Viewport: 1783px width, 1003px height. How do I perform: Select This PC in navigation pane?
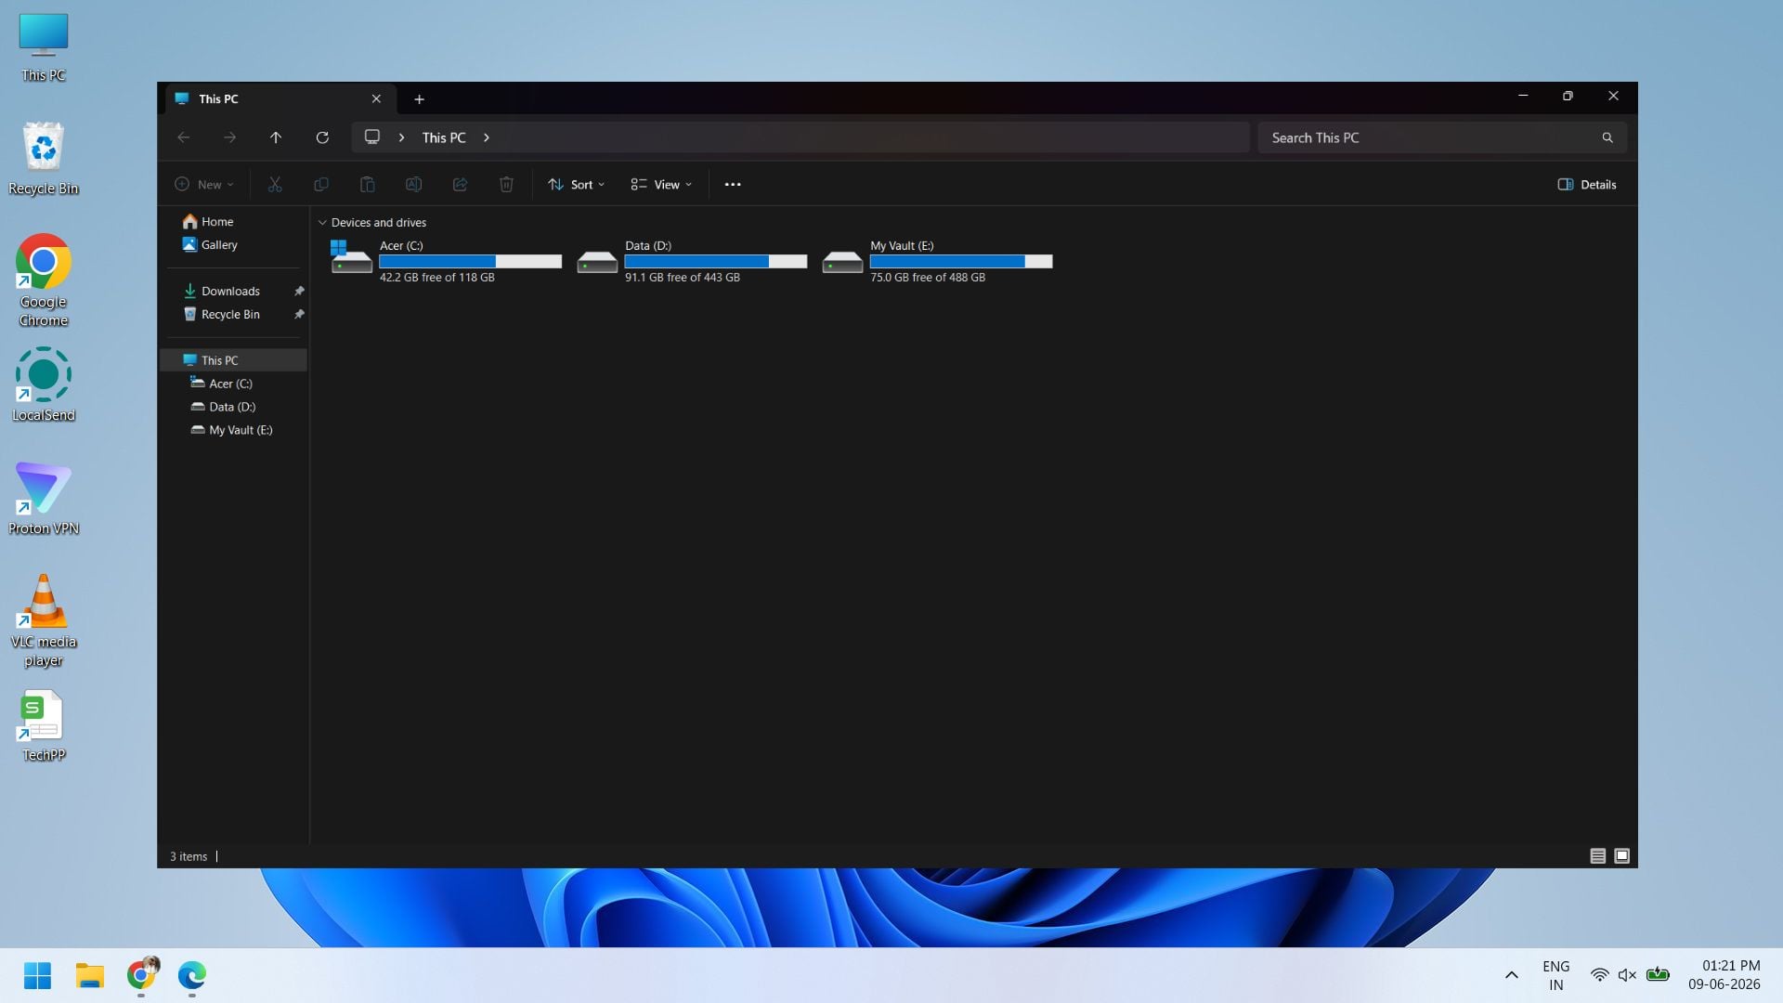coord(233,360)
